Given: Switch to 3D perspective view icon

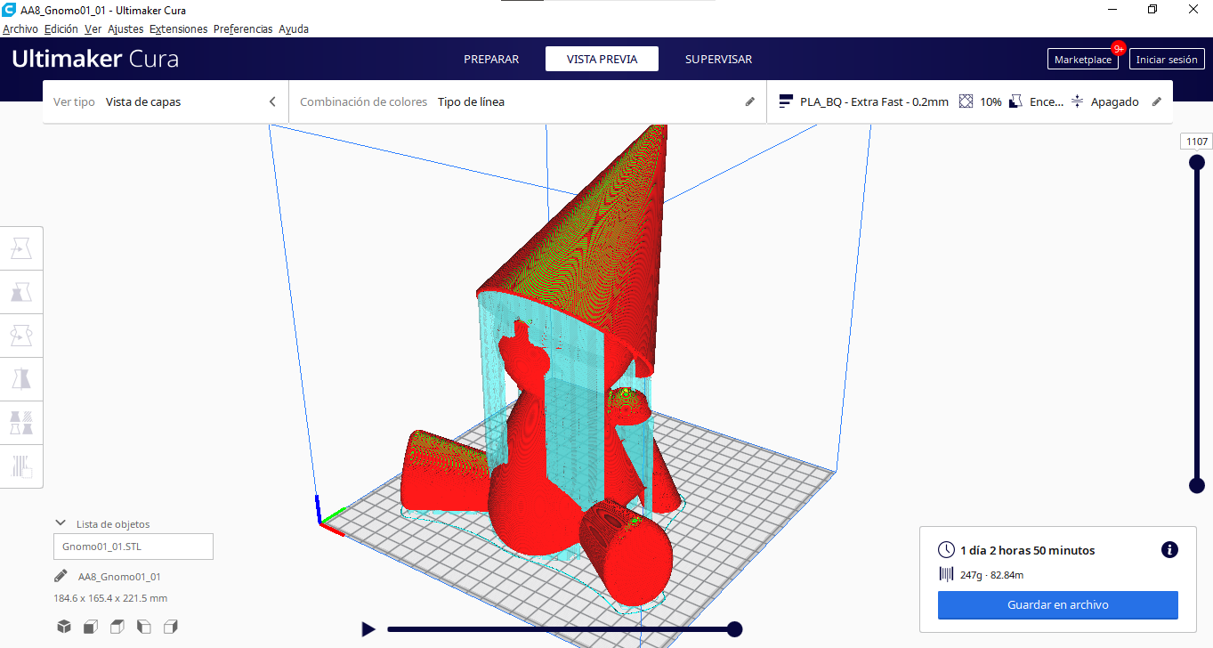Looking at the screenshot, I should (64, 627).
